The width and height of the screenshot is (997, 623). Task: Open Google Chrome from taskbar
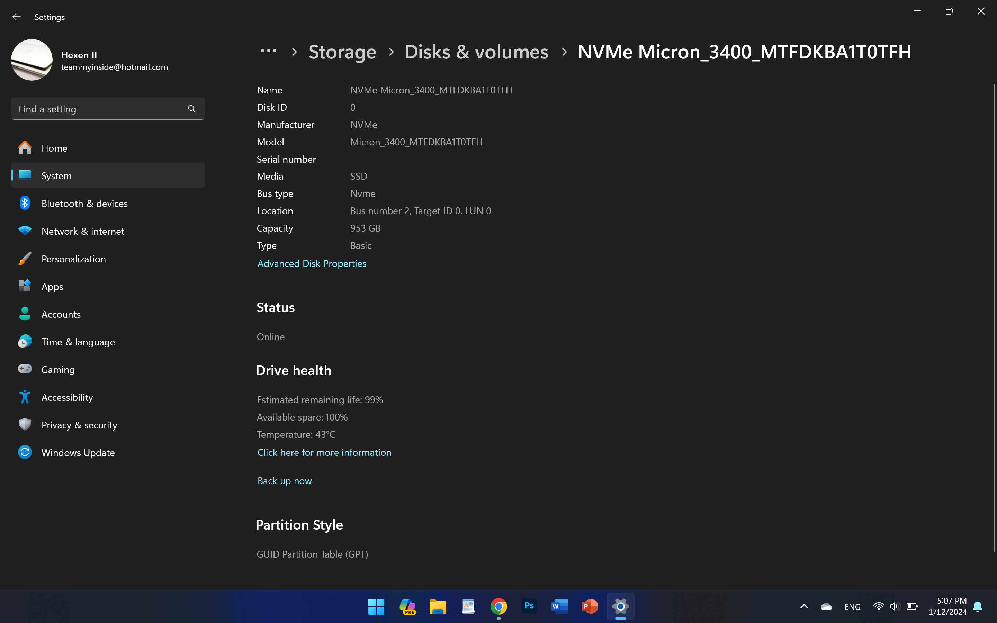click(498, 606)
